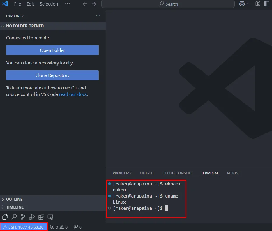The width and height of the screenshot is (272, 231).
Task: Open the Source Control view
Action: pyautogui.click(x=23, y=217)
